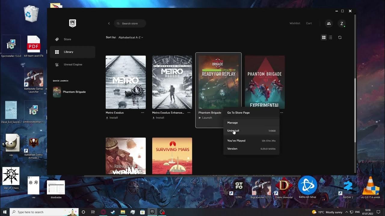Image resolution: width=385 pixels, height=216 pixels.
Task: Click the library vertical scrollbar
Action: (x=355, y=110)
